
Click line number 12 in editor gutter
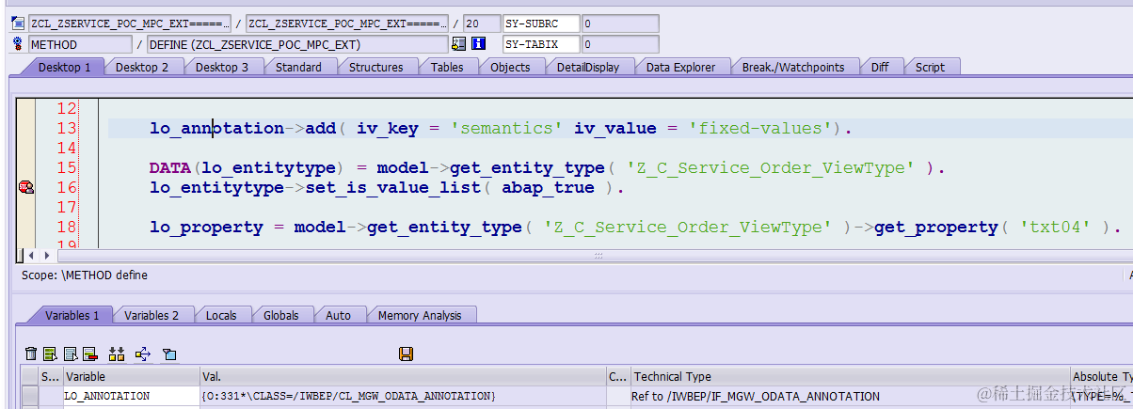67,108
